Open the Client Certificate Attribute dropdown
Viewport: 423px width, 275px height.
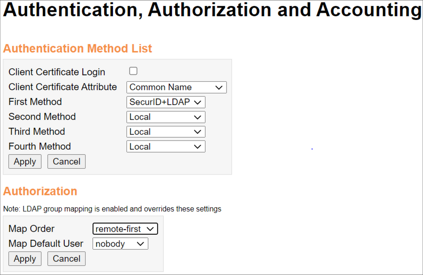176,87
